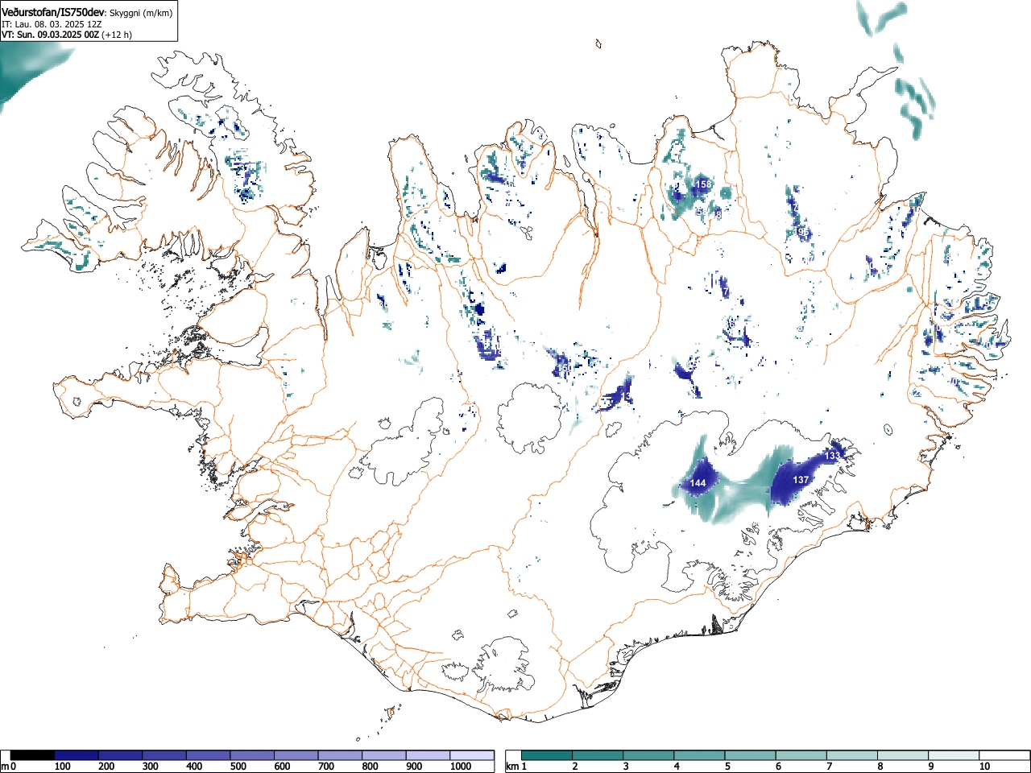Click the 900–1000 m legend swatch

pyautogui.click(x=428, y=755)
